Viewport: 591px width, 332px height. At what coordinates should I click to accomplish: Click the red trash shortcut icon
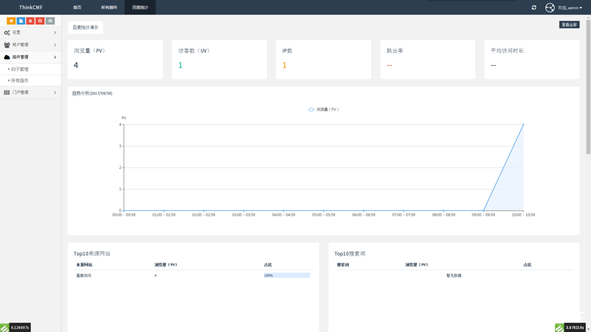(30, 21)
